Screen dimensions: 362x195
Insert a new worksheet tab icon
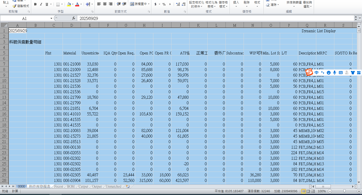[x=128, y=187]
